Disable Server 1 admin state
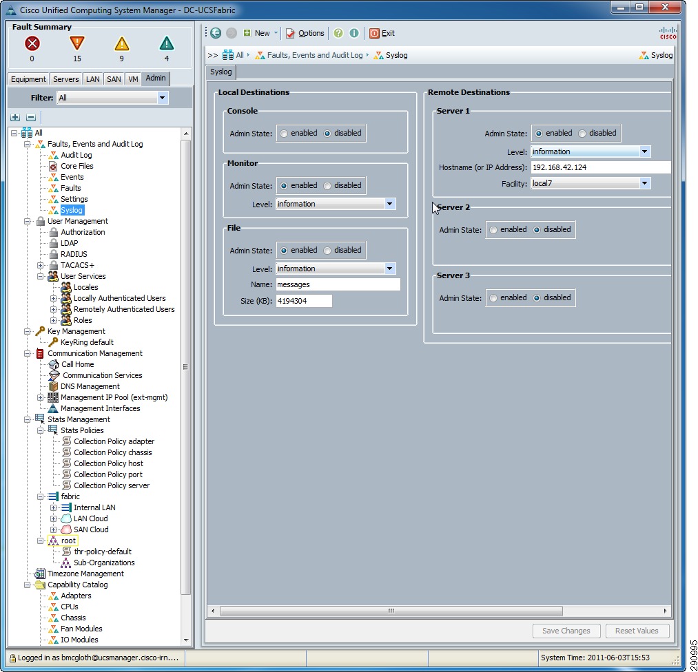698x672 pixels. click(x=582, y=134)
